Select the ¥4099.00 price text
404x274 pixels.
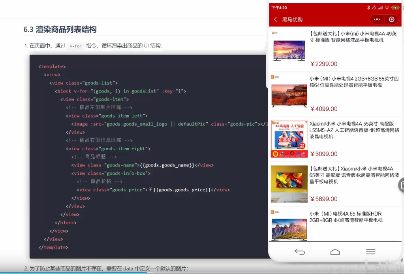(323, 109)
